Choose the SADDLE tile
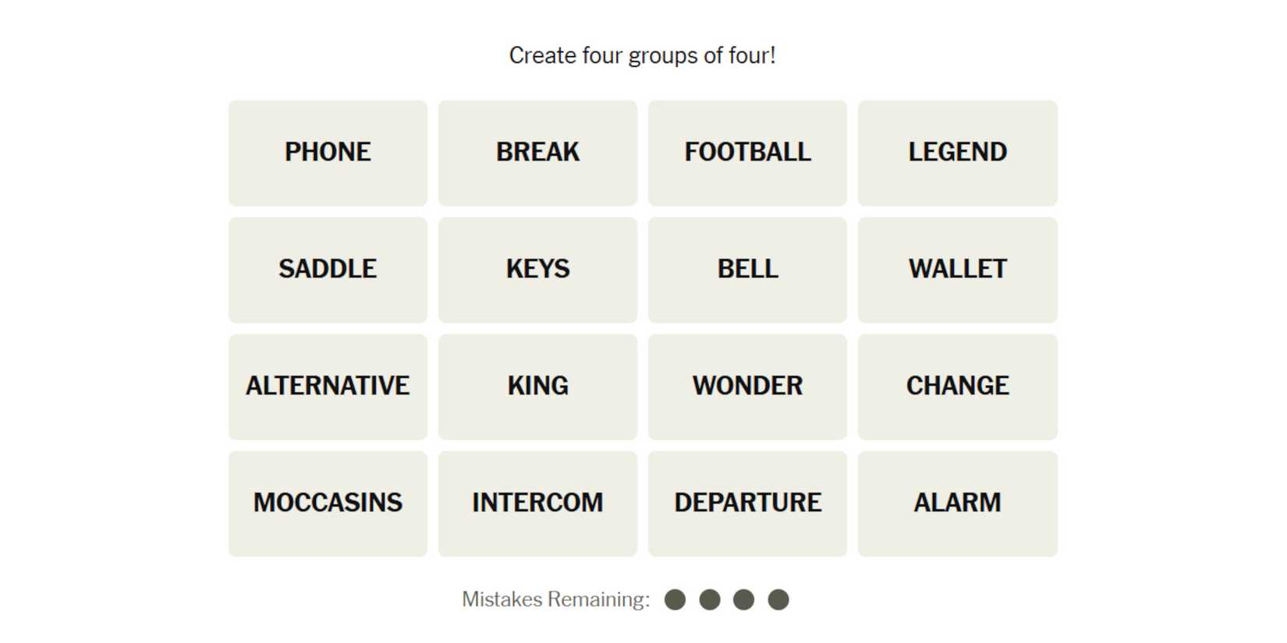The image size is (1287, 643). pos(328,270)
